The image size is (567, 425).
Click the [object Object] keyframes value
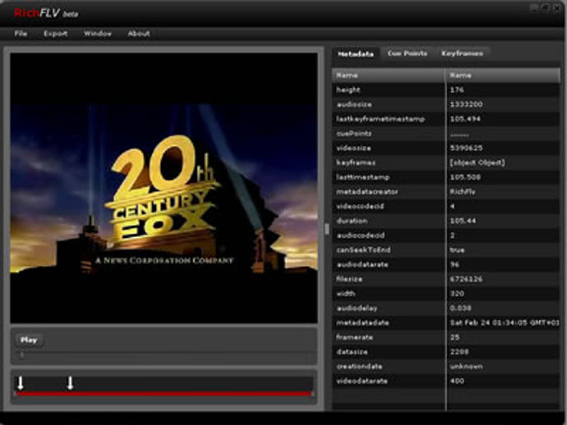pos(477,162)
